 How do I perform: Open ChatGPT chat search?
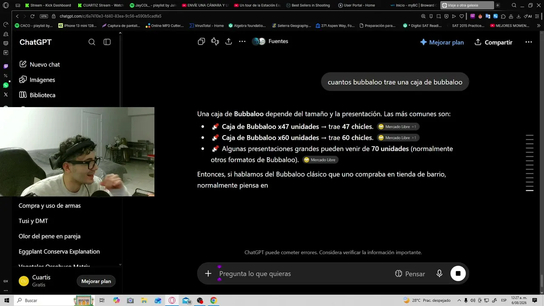pos(92,42)
